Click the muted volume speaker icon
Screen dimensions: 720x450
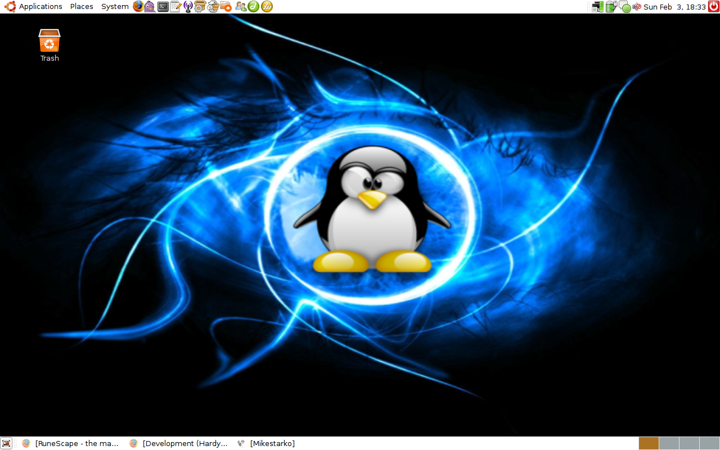coord(637,7)
